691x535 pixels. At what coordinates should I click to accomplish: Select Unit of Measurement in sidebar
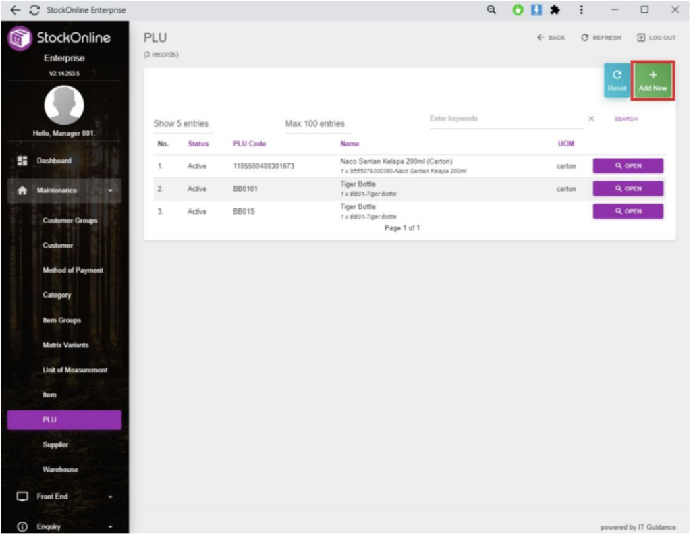[75, 370]
